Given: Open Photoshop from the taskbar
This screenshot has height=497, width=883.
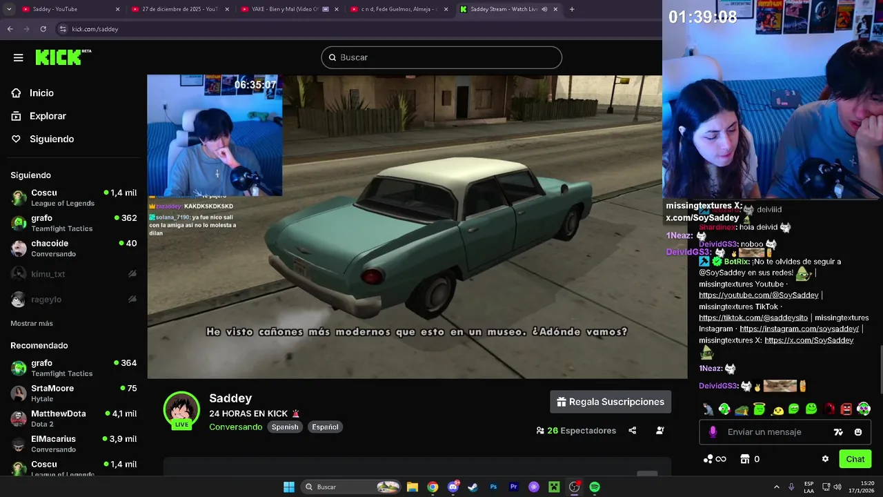Looking at the screenshot, I should 493,487.
